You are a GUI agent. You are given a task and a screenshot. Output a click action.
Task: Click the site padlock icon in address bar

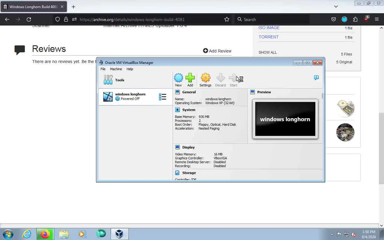click(x=66, y=19)
